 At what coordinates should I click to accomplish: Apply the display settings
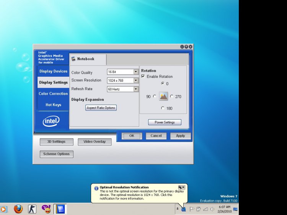tap(181, 136)
